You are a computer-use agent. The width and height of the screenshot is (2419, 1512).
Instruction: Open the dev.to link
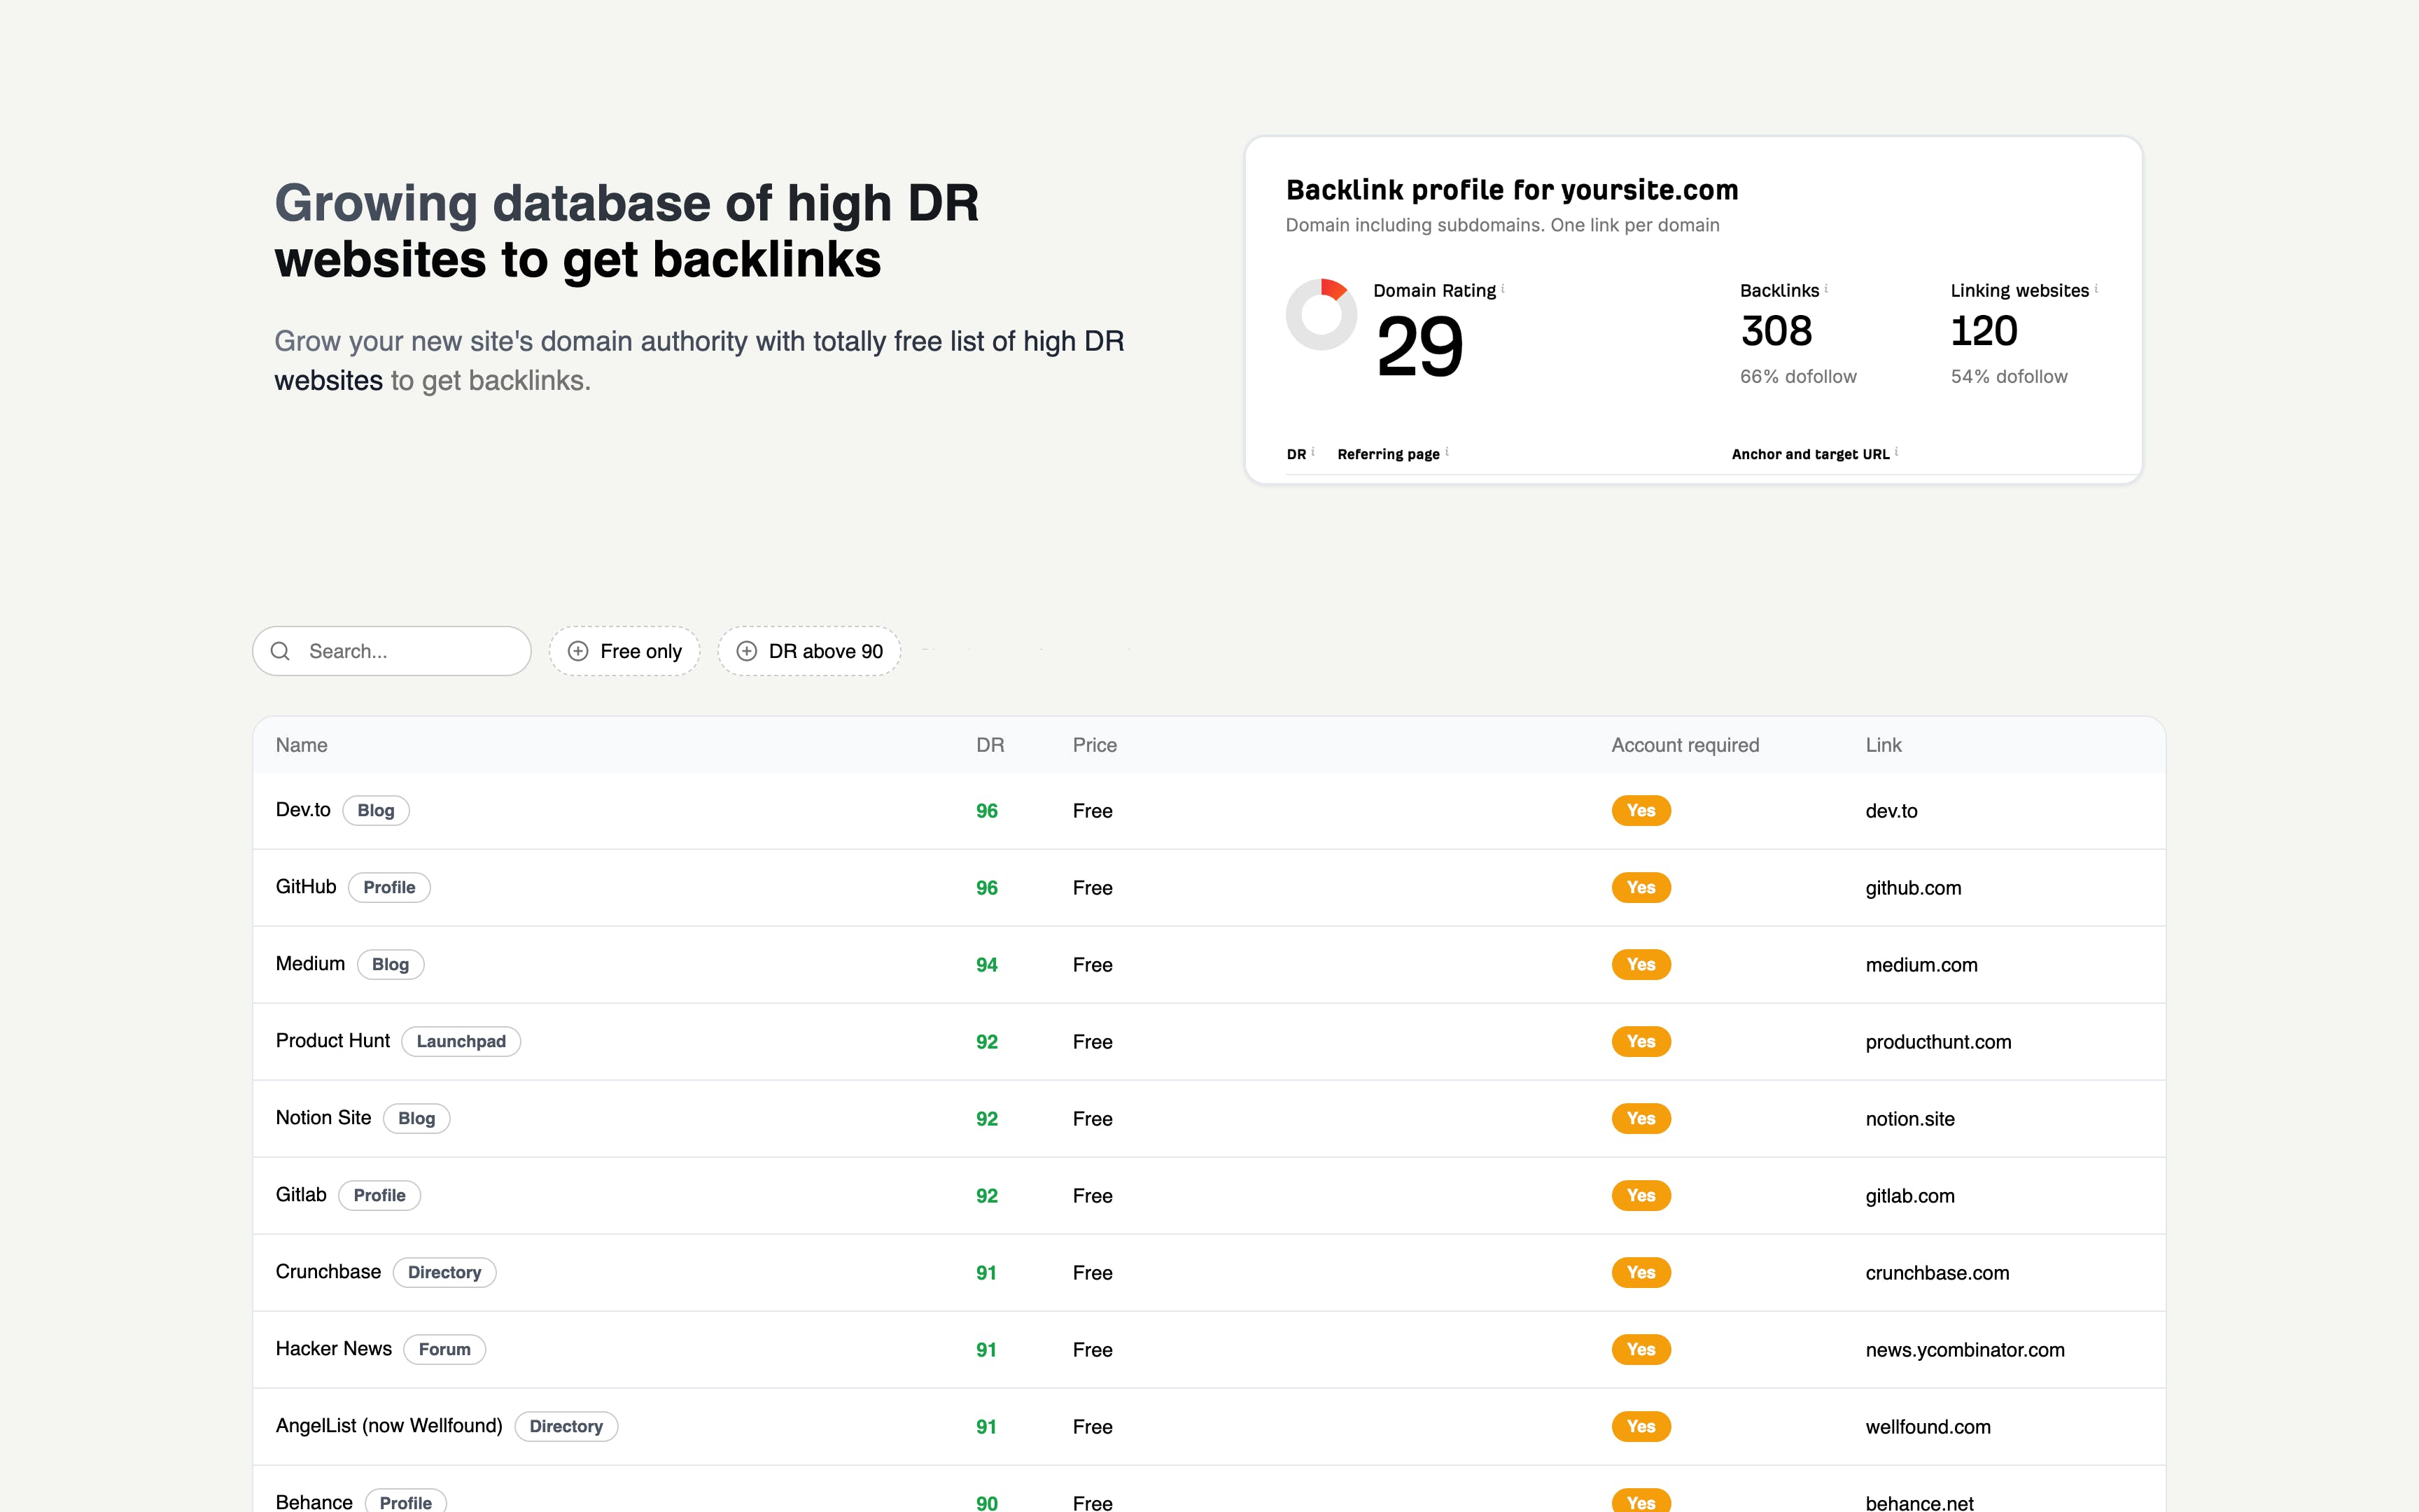click(1891, 811)
